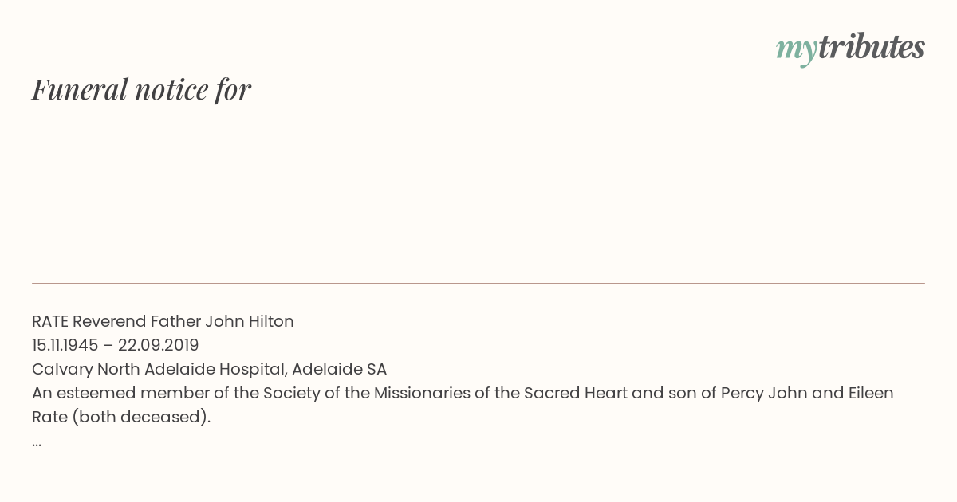Click the name "Eileen" in notice
Image resolution: width=957 pixels, height=502 pixels.
click(x=868, y=393)
